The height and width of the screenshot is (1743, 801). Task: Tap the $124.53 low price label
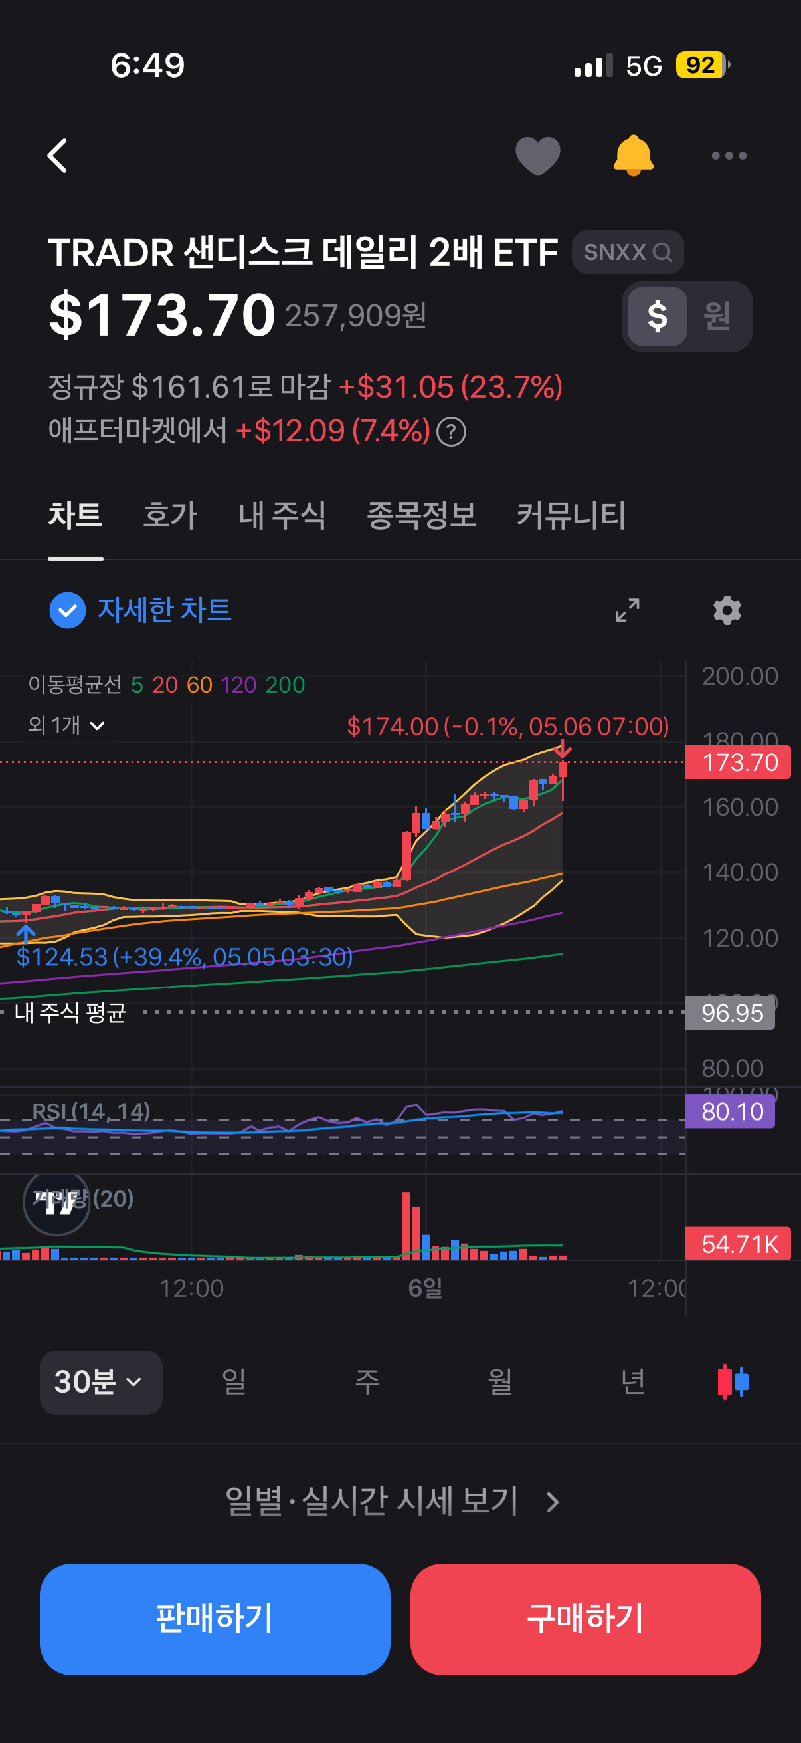(184, 957)
